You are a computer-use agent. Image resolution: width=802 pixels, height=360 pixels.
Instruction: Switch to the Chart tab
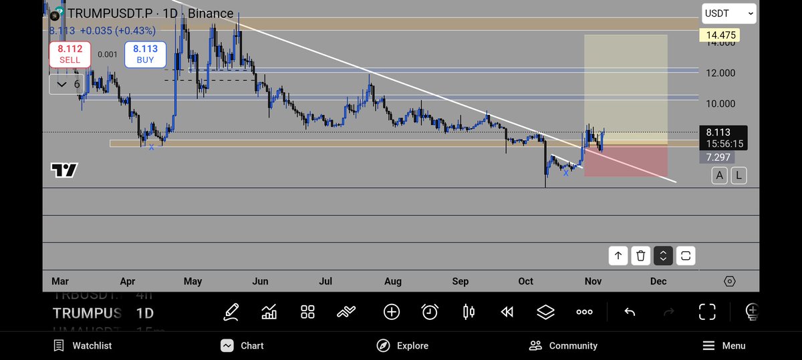point(243,345)
